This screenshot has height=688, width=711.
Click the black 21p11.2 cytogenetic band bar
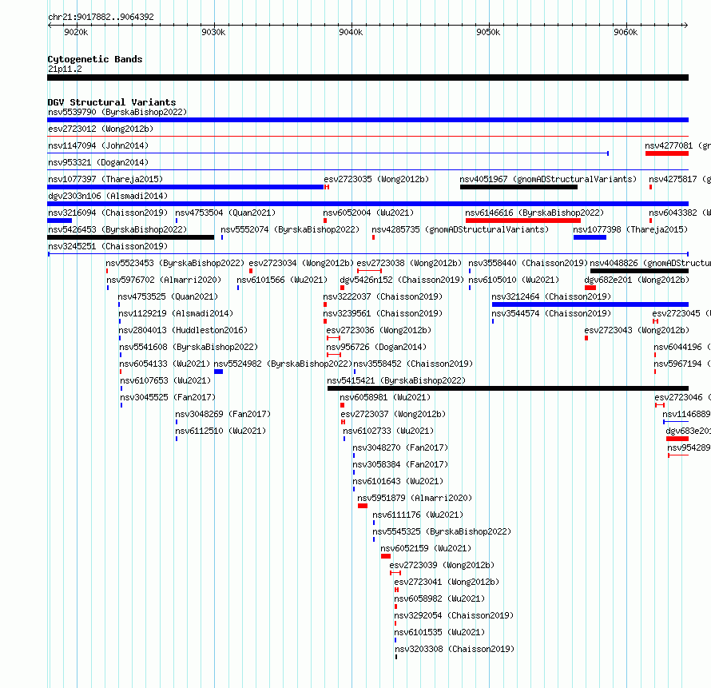tap(367, 78)
